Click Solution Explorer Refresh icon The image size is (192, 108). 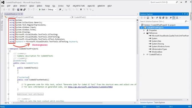160,18
